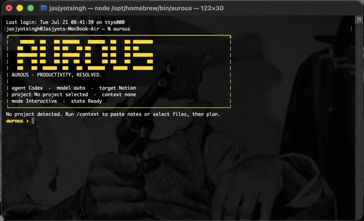The image size is (364, 221).
Task: Click the 'mode Interactive' status entry
Action: pos(34,101)
